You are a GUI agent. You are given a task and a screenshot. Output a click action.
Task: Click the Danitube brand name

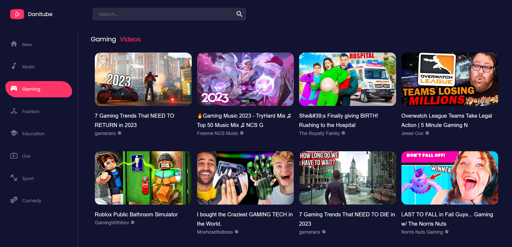click(x=40, y=14)
